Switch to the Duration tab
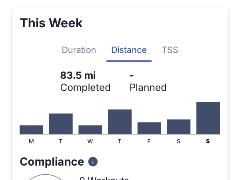 pos(79,50)
